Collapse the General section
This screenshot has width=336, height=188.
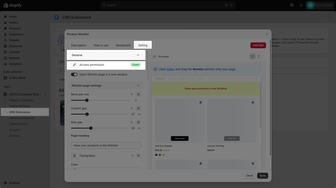click(138, 55)
